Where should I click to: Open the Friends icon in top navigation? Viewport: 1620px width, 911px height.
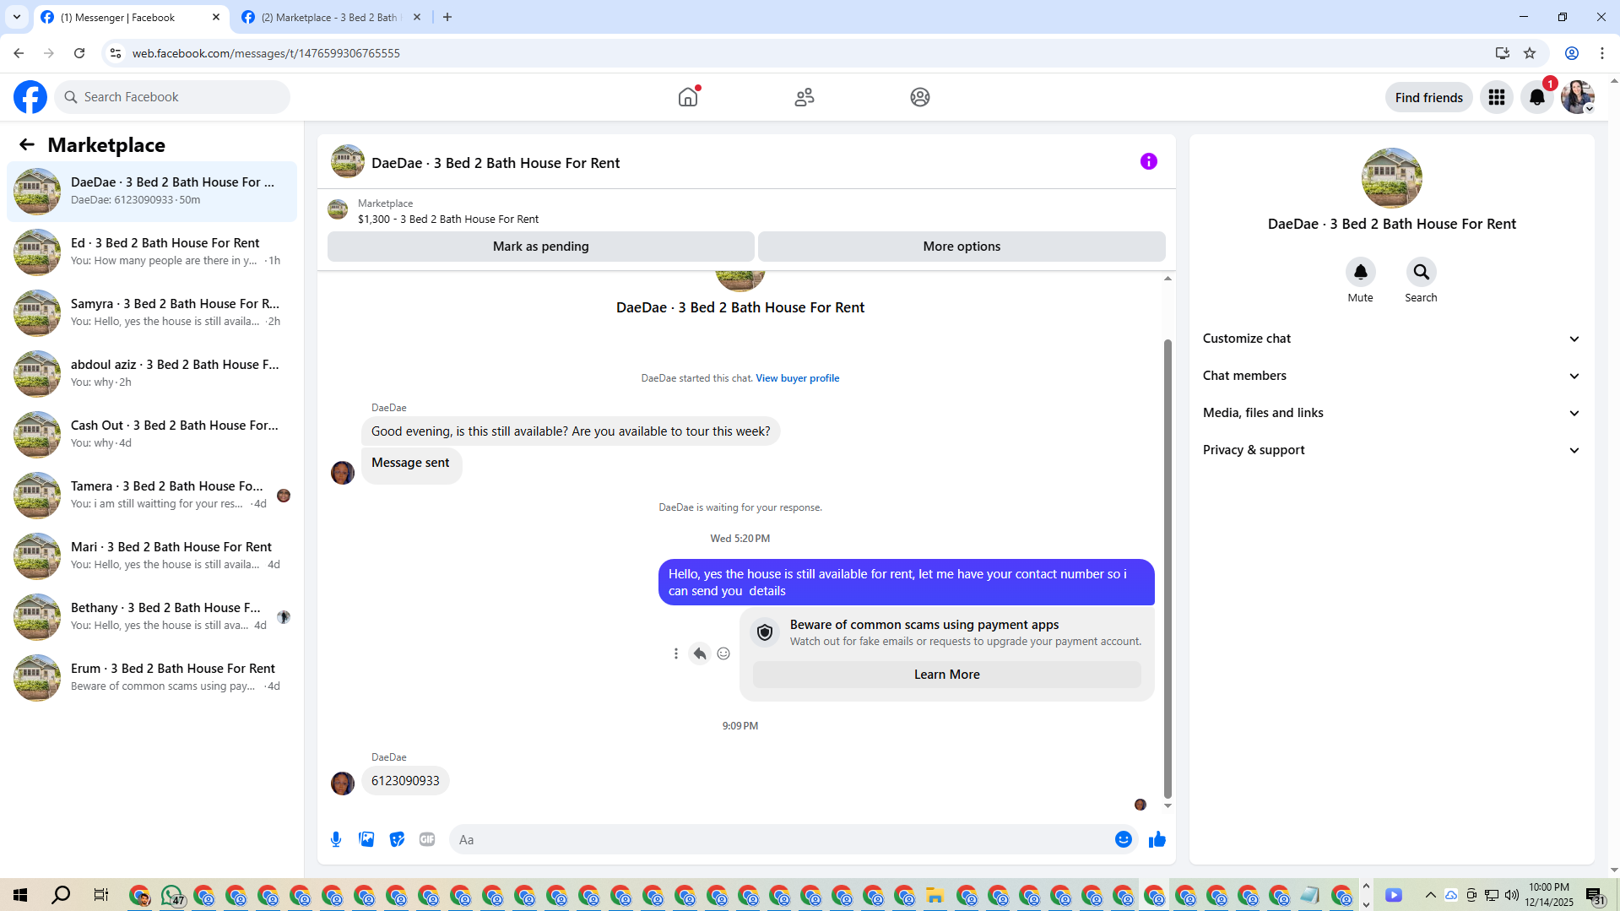click(x=805, y=97)
